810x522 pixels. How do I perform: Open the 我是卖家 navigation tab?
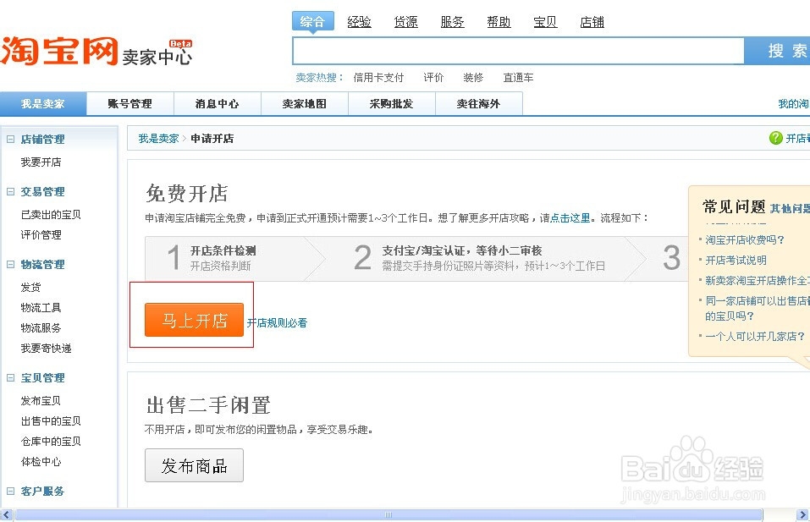(43, 104)
